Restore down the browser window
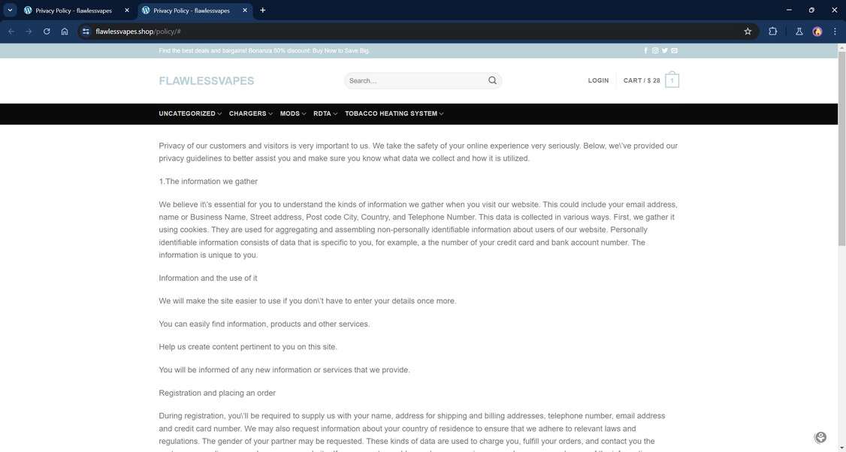The width and height of the screenshot is (846, 452). (811, 10)
